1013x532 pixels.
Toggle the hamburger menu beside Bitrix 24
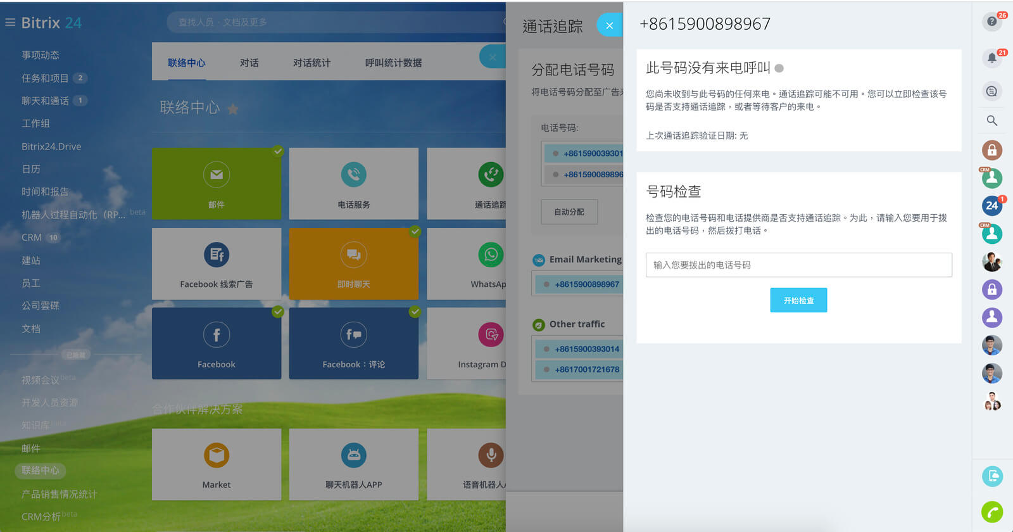click(10, 23)
